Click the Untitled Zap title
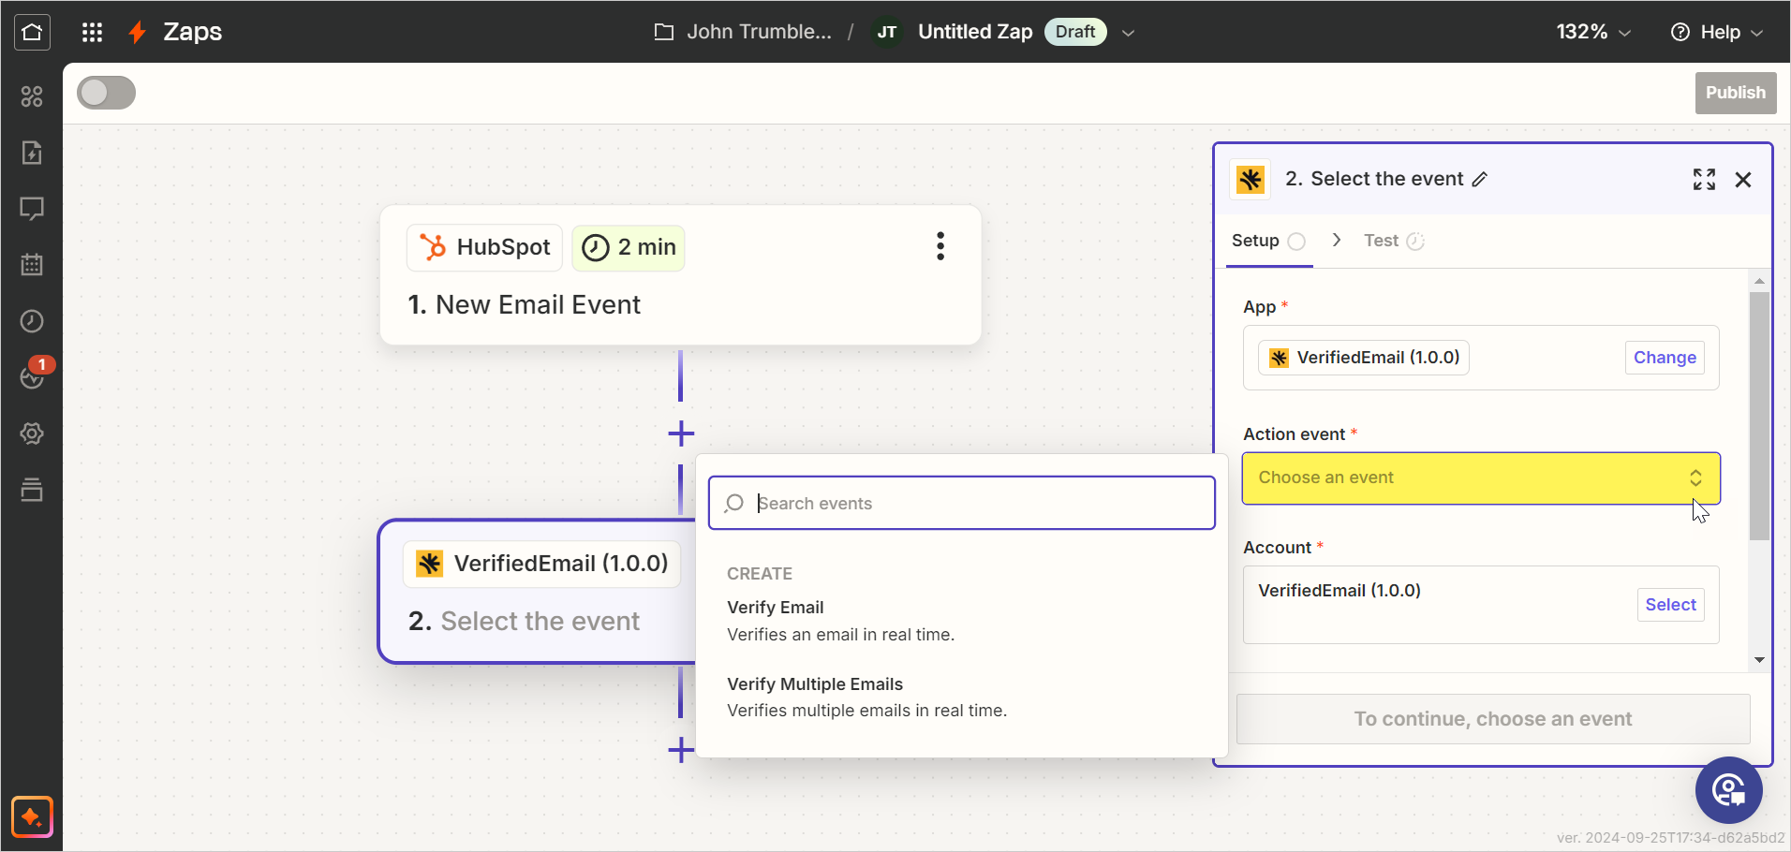 (975, 33)
